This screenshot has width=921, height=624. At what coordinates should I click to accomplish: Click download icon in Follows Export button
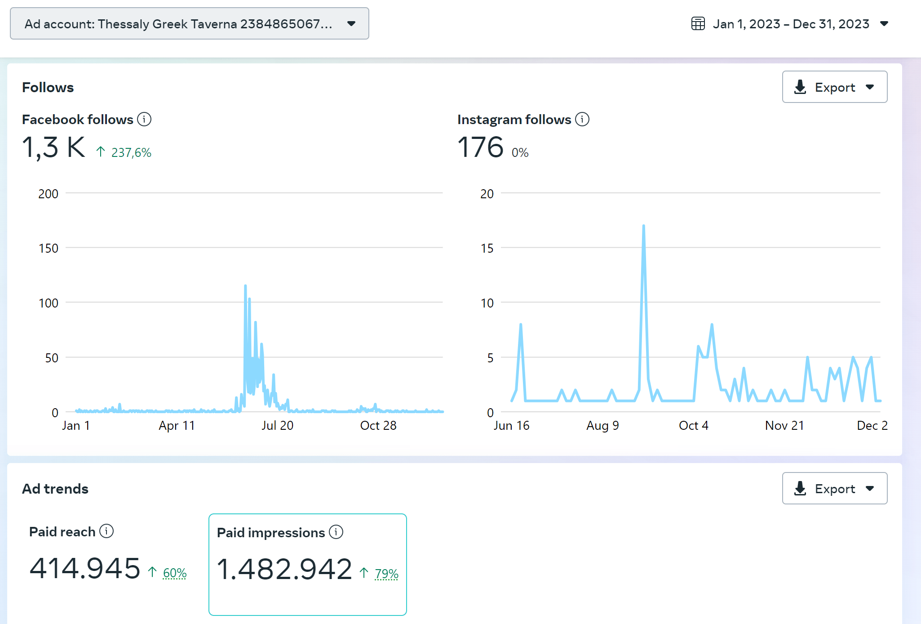800,87
